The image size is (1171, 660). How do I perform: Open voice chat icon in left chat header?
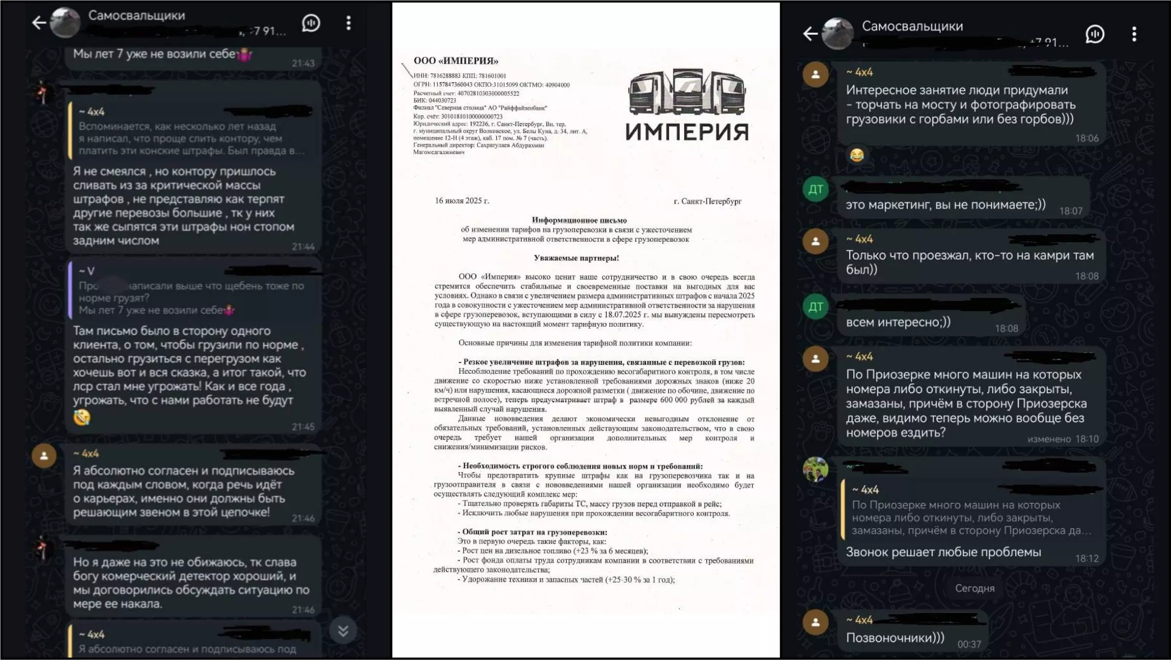(311, 23)
